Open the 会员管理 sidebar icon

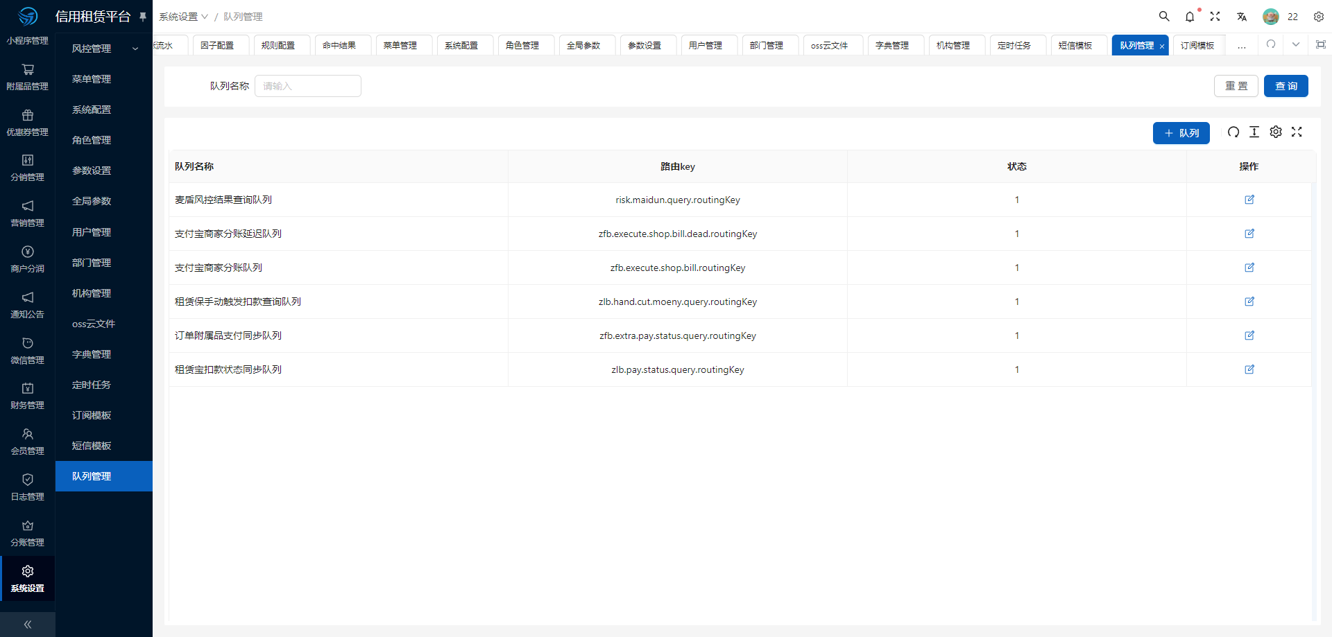coord(28,434)
